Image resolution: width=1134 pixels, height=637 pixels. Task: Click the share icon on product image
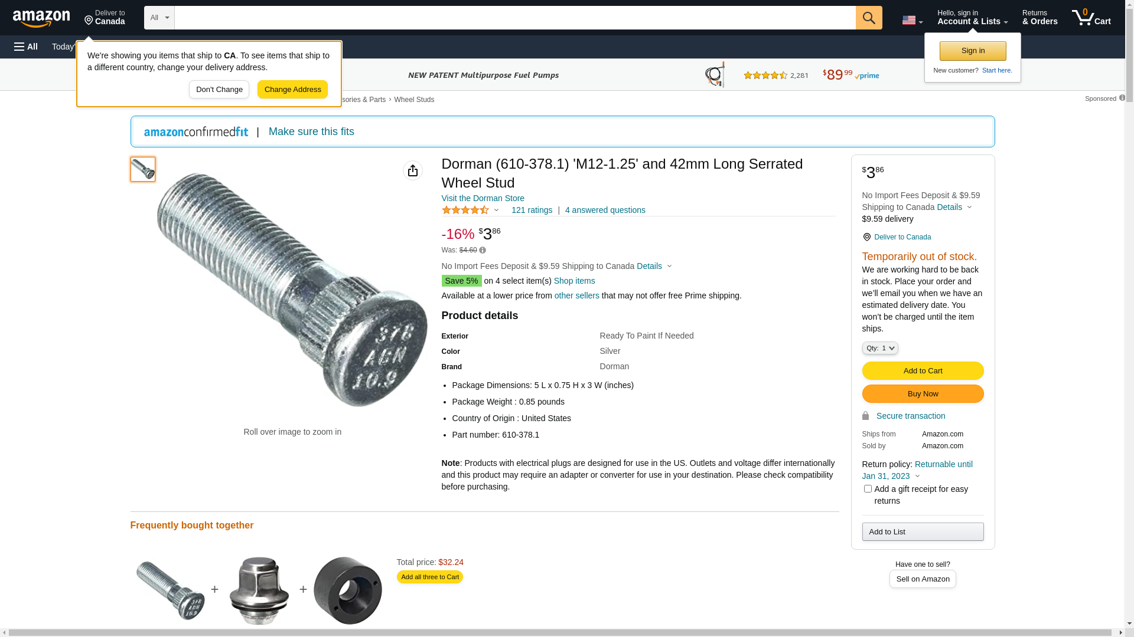coord(412,170)
